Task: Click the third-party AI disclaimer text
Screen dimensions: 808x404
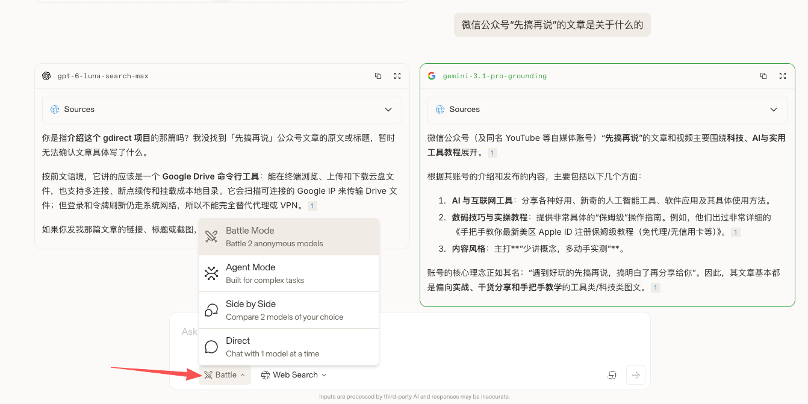Action: click(x=414, y=397)
